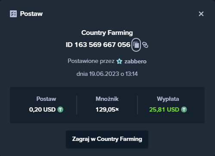
Task: Click the date 19.06.2023 o 13:14
Action: 113,74
